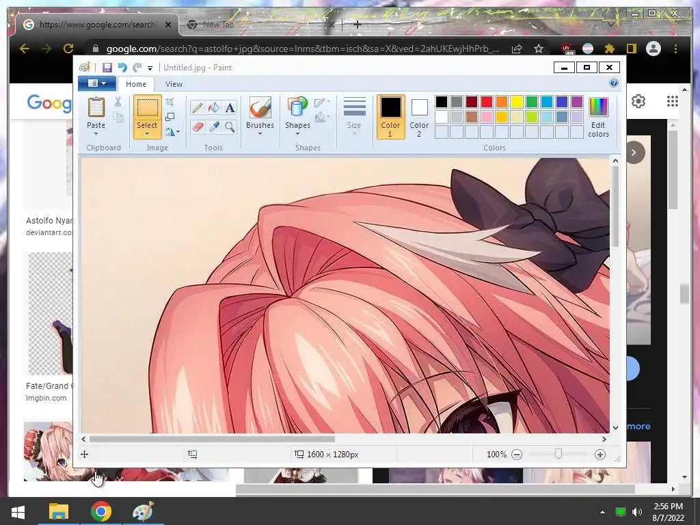Image resolution: width=700 pixels, height=525 pixels.
Task: Click the zoom slider handle
Action: pos(558,454)
